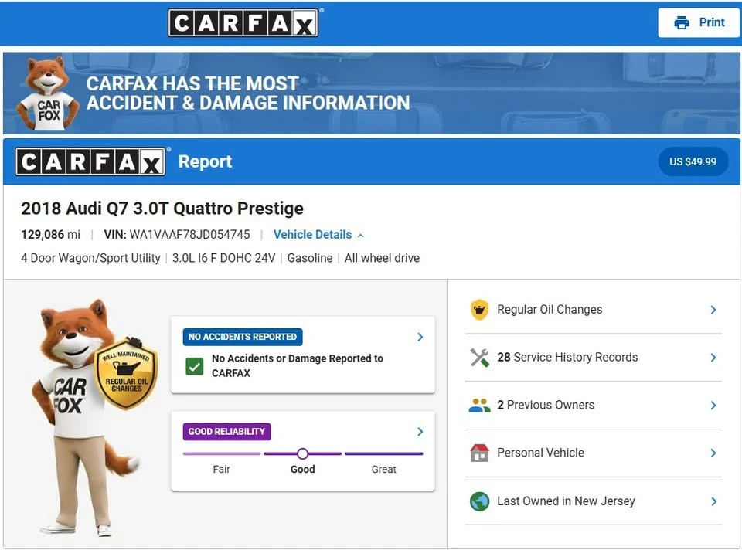Click the VIN WA1VAAF78JD054745 text

[176, 235]
